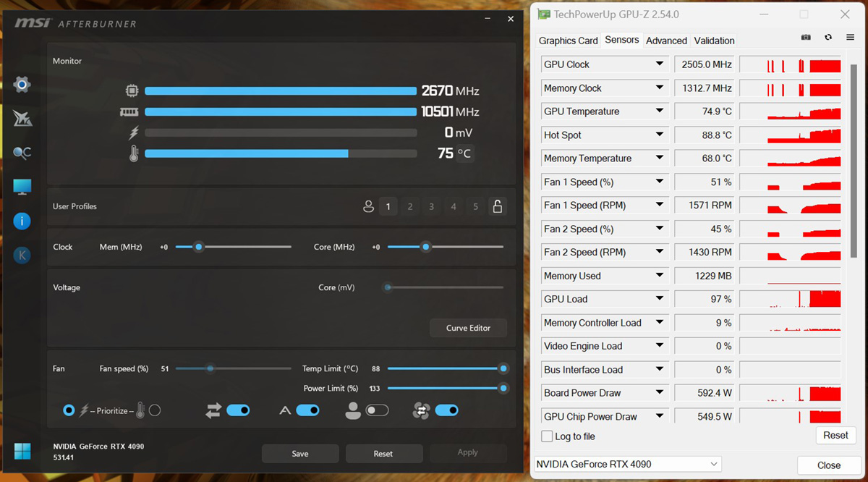The height and width of the screenshot is (482, 868).
Task: Click the GPU-Z refresh icon
Action: 828,37
